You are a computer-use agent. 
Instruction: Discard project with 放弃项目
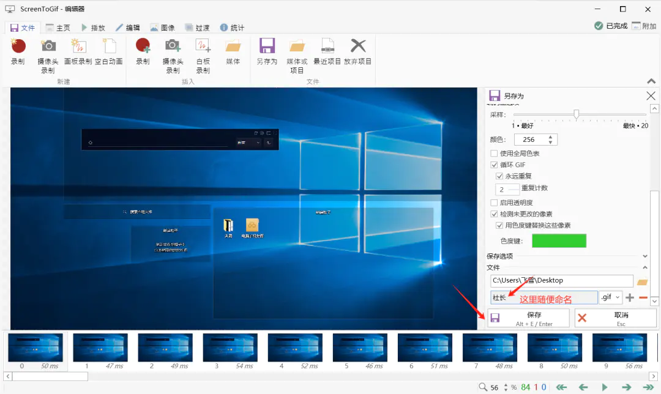[358, 51]
